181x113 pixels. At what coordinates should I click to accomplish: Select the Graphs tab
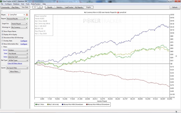click(88, 7)
